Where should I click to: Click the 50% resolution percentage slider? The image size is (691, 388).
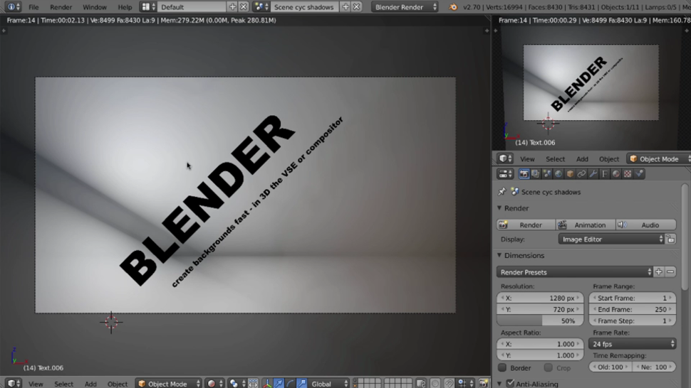pyautogui.click(x=540, y=320)
